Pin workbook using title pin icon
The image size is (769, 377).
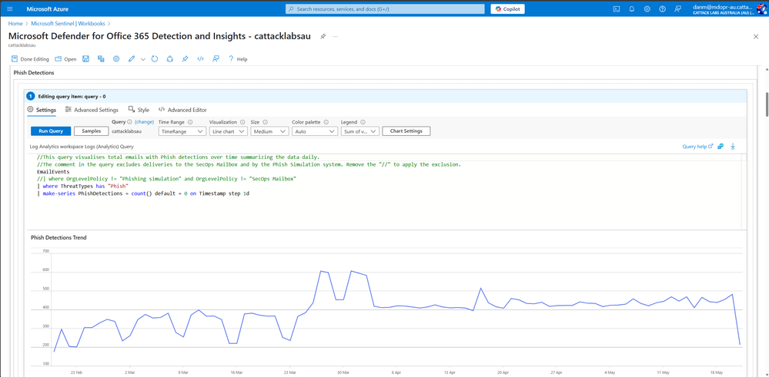[323, 37]
